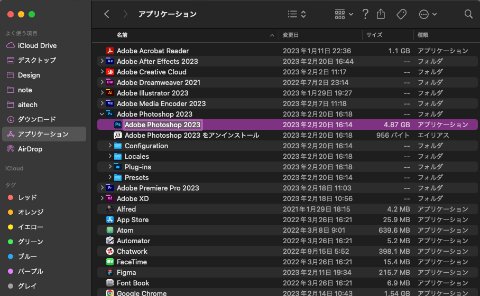Select アプリケーション in sidebar
This screenshot has height=296, width=480.
coord(44,134)
